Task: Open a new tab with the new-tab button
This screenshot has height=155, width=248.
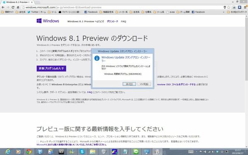Action: [x=37, y=2]
